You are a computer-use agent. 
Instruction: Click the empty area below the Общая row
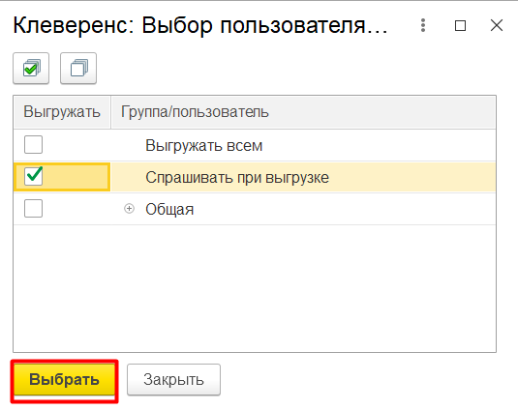point(255,288)
